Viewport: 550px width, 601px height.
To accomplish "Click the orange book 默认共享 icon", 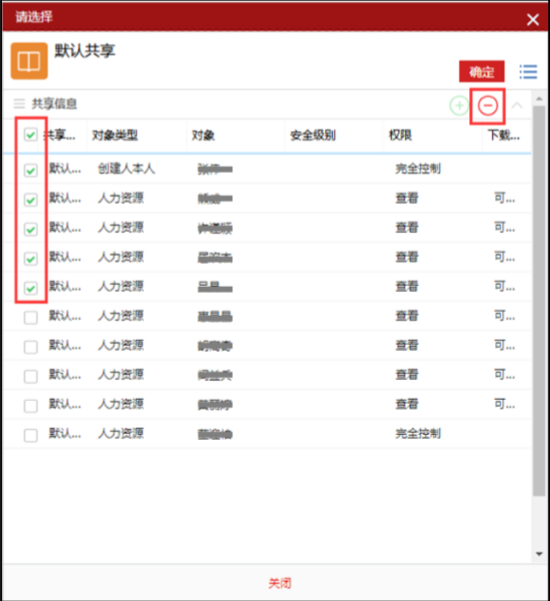I will [29, 61].
